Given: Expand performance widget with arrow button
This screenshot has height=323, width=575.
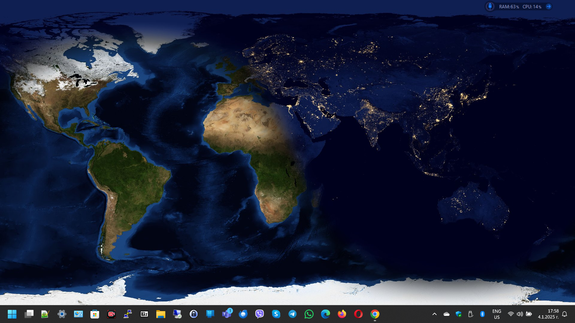Looking at the screenshot, I should [549, 6].
